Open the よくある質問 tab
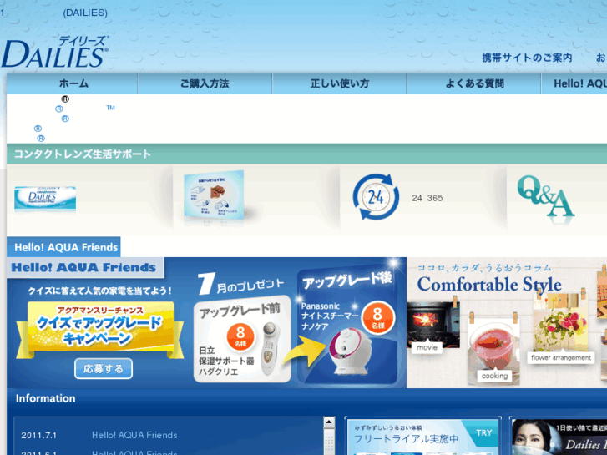The height and width of the screenshot is (455, 607). [474, 83]
